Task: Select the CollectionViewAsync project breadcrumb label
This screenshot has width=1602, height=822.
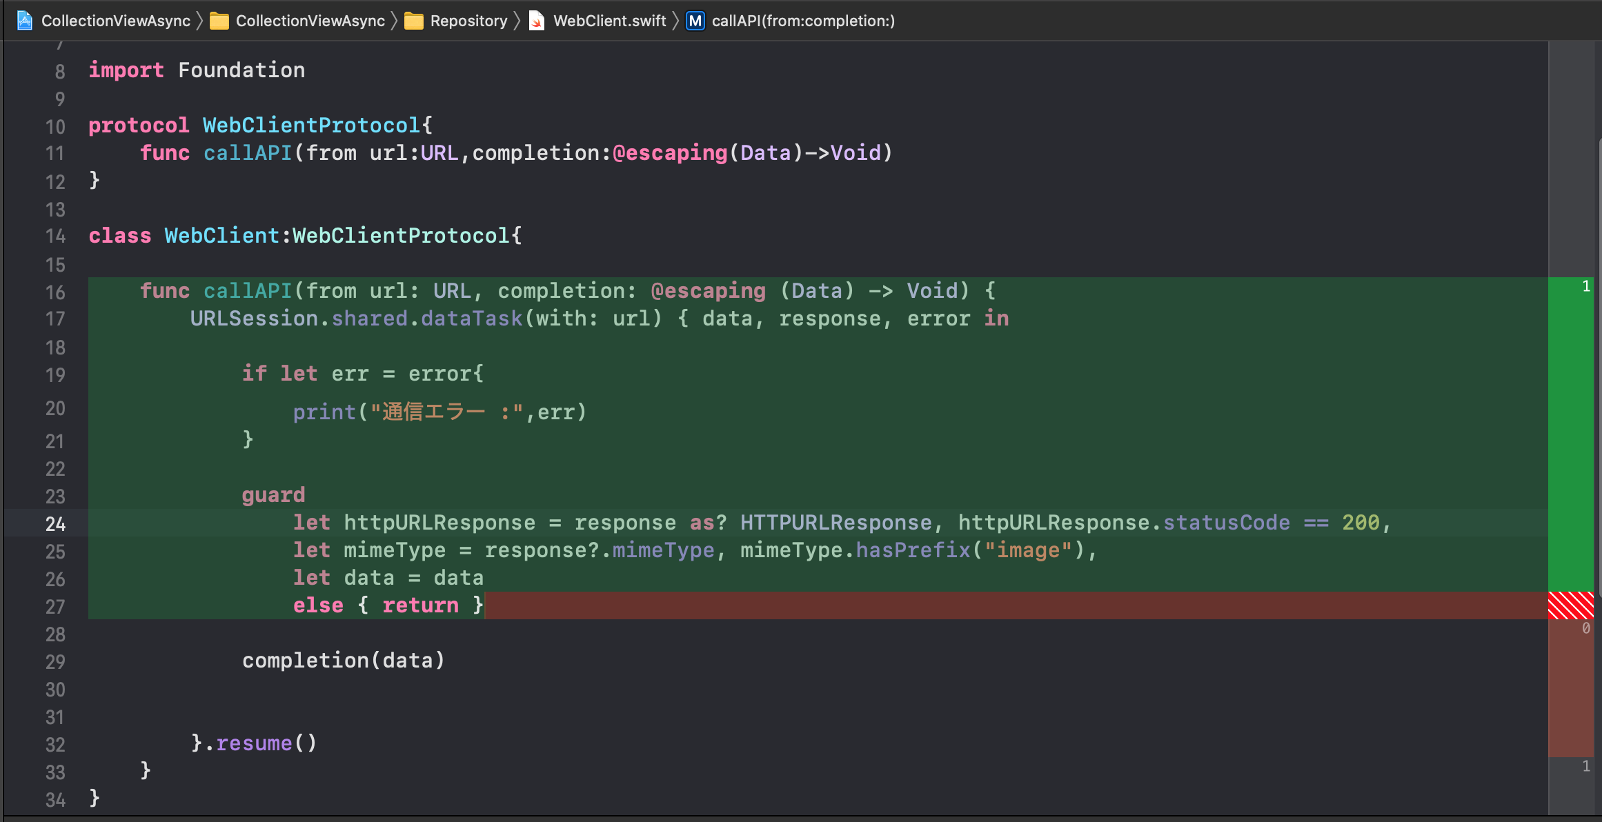Action: (116, 21)
